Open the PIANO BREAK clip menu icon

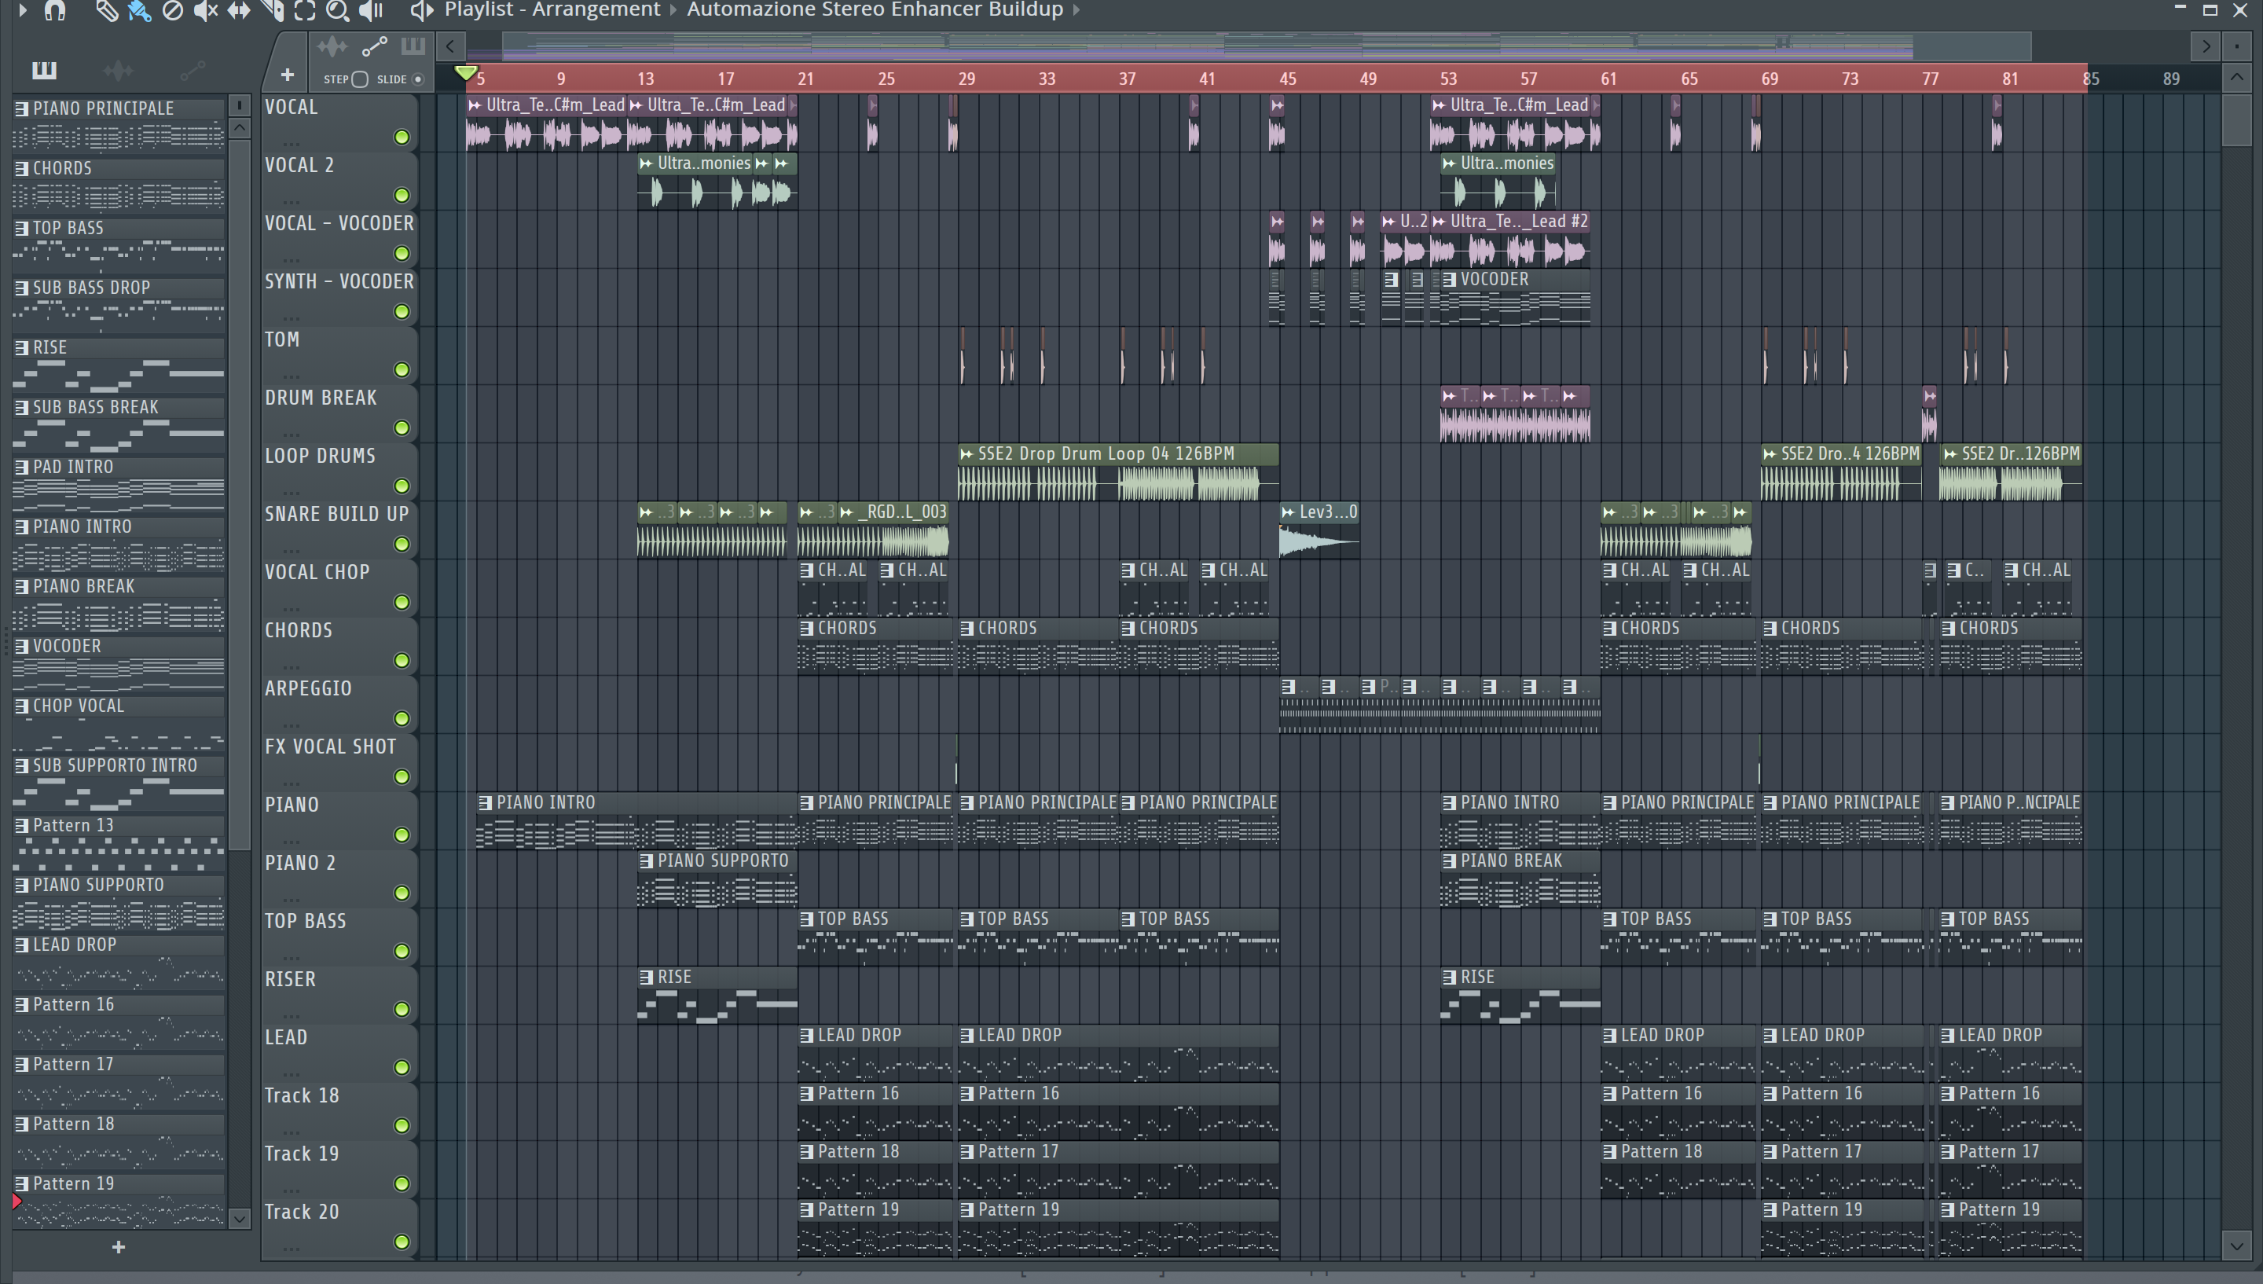(x=1449, y=860)
